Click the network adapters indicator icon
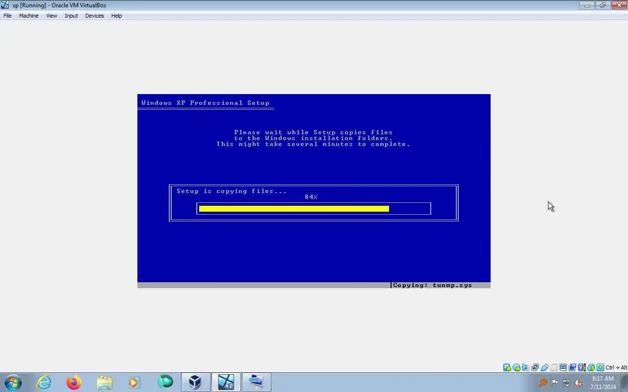 535,367
